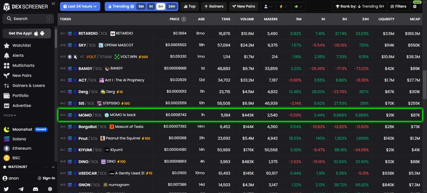Collapse the sidebar with double-chevron icon
This screenshot has height=193, width=427.
pos(53,4)
